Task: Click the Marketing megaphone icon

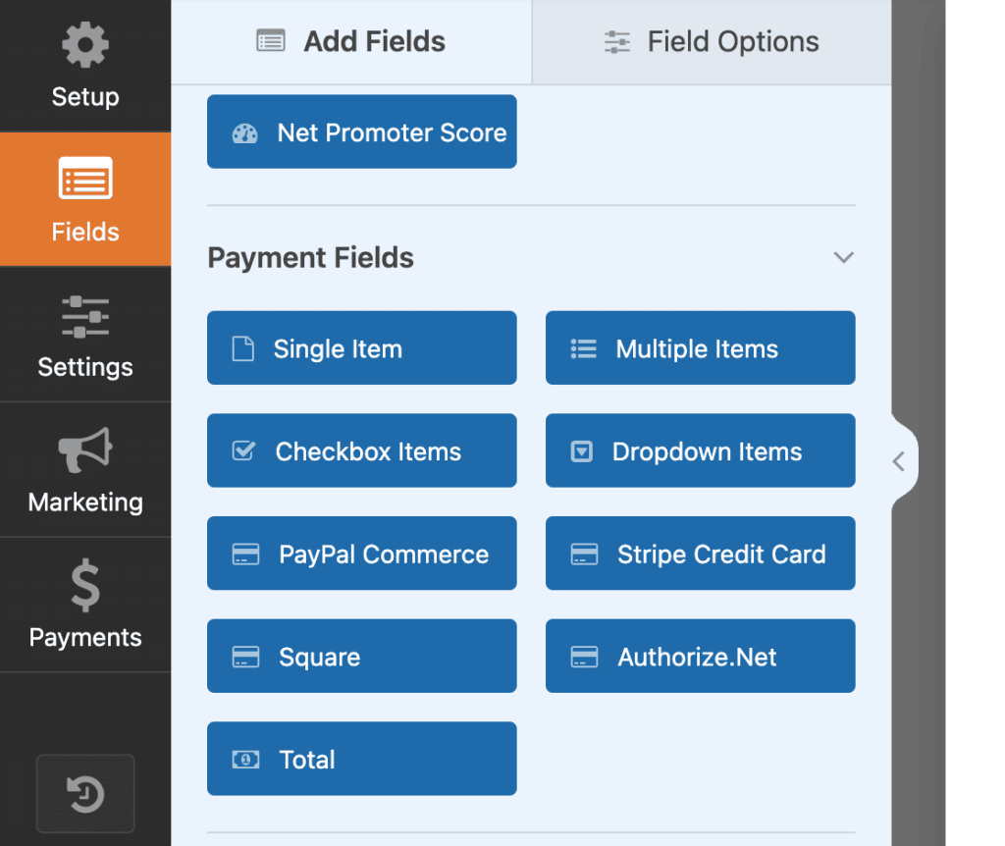Action: tap(84, 450)
